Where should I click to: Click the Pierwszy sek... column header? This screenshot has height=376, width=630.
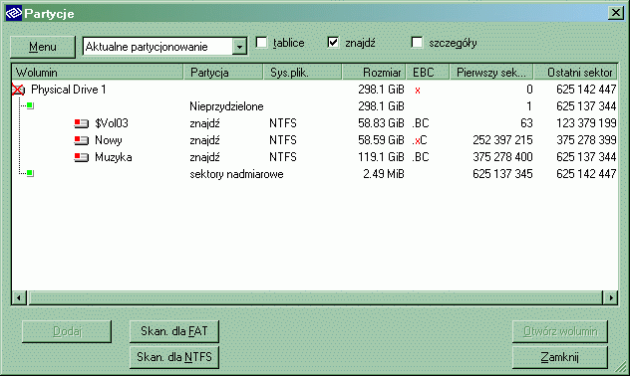click(x=491, y=73)
